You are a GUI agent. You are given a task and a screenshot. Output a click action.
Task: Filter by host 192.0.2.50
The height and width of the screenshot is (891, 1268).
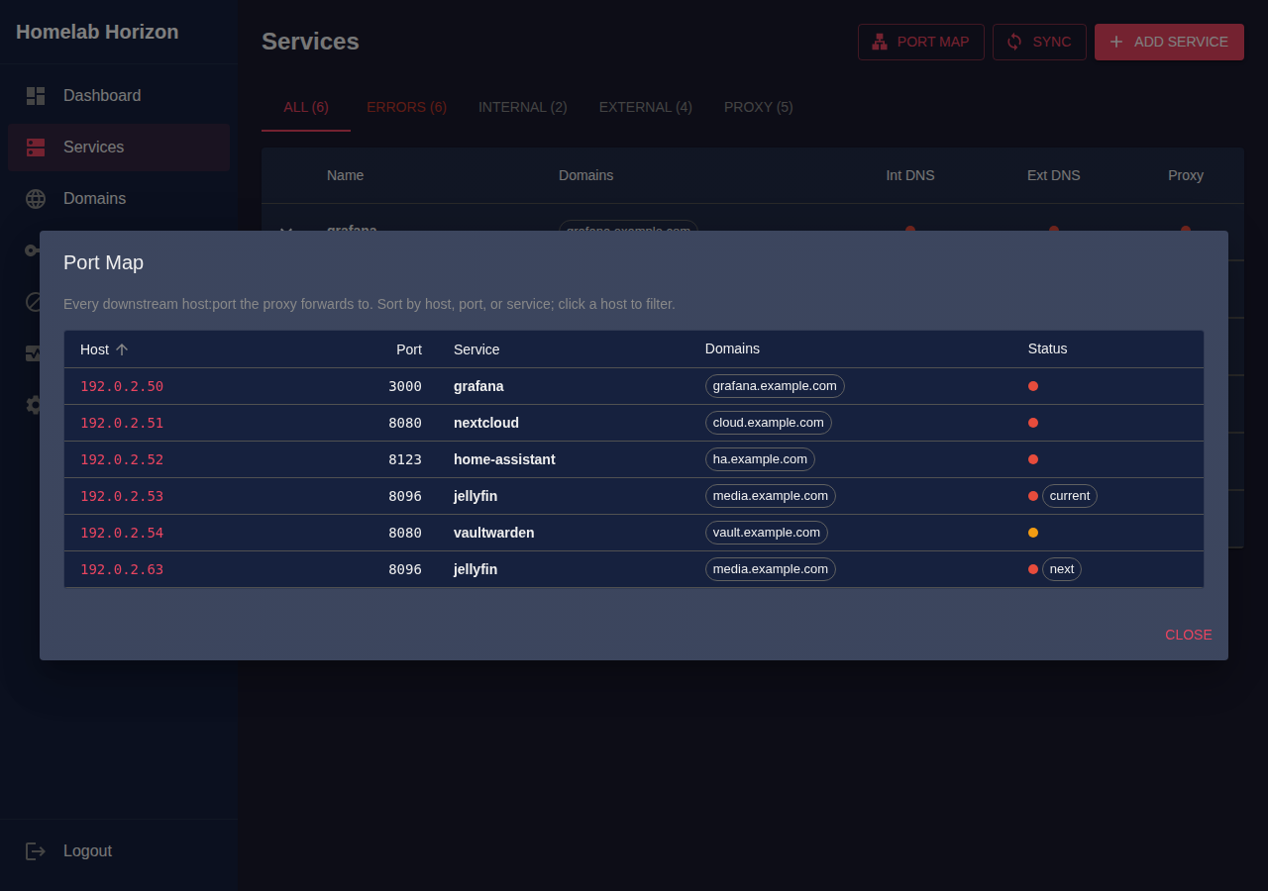122,386
